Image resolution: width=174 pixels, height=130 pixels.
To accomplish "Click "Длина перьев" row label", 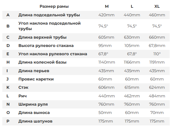I will [34, 71].
